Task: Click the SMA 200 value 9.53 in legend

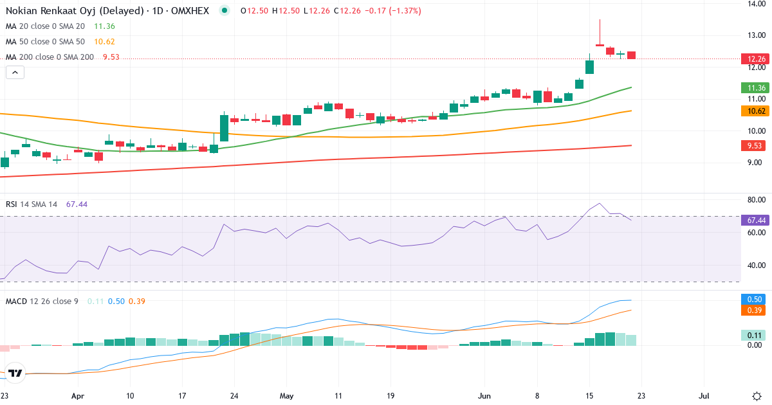Action: tap(111, 57)
